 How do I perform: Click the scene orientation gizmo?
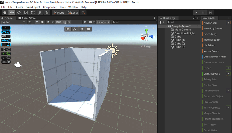coord(146,35)
